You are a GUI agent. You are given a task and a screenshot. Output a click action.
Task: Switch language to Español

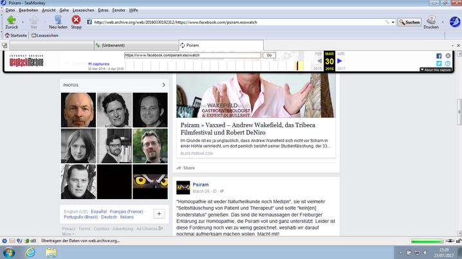pos(98,211)
